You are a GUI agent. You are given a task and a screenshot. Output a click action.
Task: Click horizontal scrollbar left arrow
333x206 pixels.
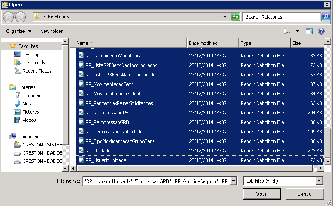[73, 168]
